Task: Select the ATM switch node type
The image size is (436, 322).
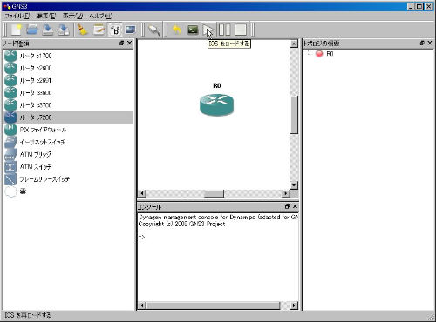Action: (x=68, y=167)
